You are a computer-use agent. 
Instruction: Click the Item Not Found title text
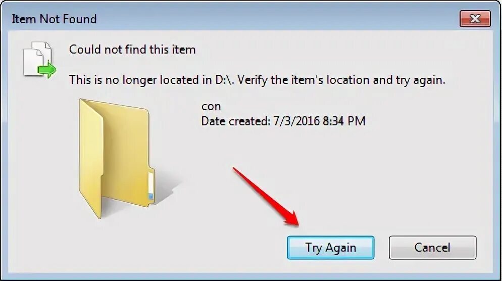click(x=54, y=19)
